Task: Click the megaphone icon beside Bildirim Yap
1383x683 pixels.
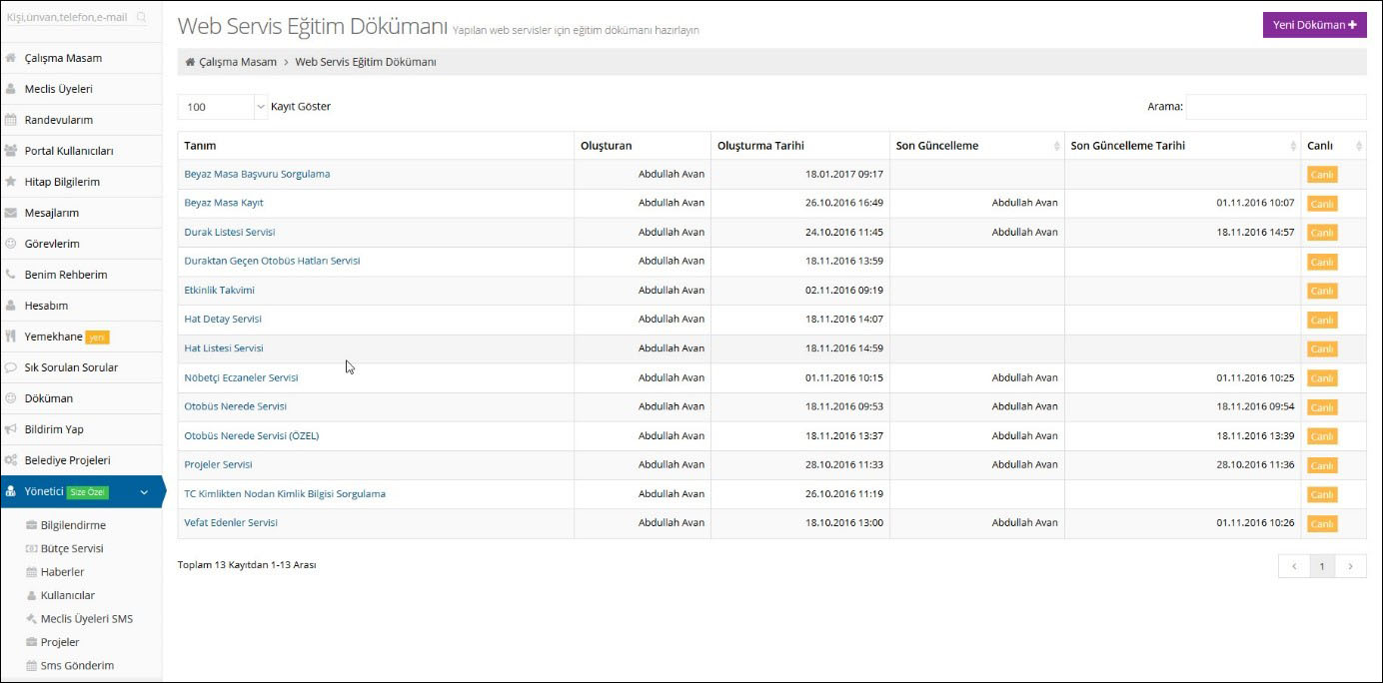Action: [x=11, y=429]
